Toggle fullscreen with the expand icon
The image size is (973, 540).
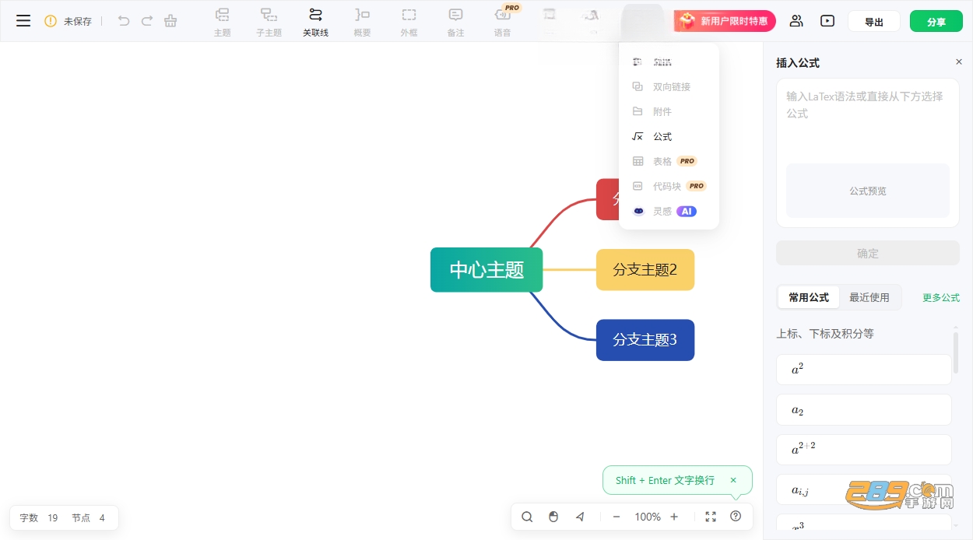point(711,517)
